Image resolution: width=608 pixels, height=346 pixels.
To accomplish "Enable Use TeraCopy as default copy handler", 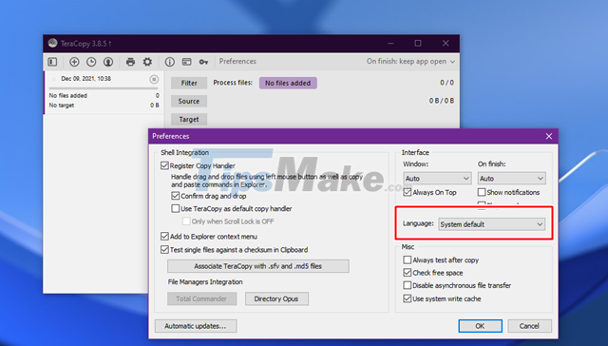I will click(x=176, y=209).
